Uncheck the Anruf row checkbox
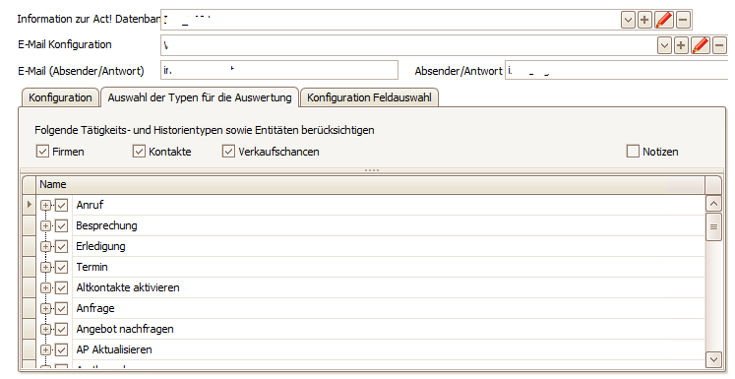Viewport: 735px width, 379px height. 61,205
